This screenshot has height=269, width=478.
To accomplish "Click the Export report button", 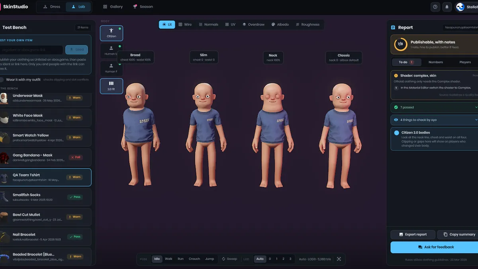I will coord(413,234).
